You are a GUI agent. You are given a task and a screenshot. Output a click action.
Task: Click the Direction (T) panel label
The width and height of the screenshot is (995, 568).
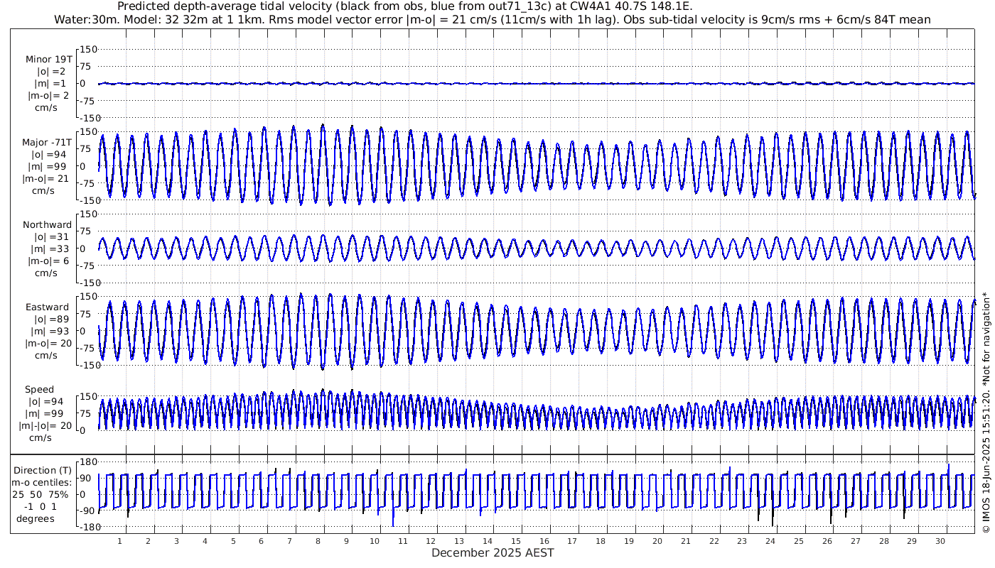pos(43,471)
